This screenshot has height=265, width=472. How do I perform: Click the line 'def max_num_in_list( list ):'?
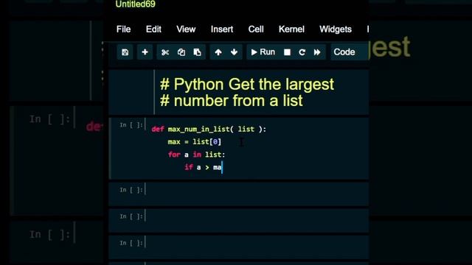pyautogui.click(x=209, y=130)
